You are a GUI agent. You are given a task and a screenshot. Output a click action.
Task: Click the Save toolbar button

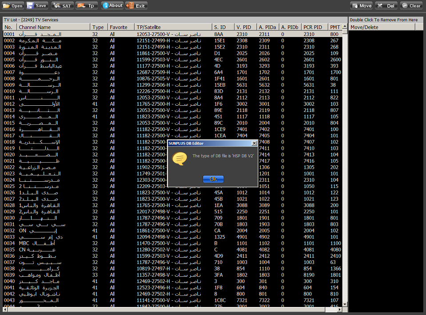pos(37,6)
